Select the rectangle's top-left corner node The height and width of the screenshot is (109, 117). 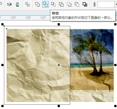[4, 26]
